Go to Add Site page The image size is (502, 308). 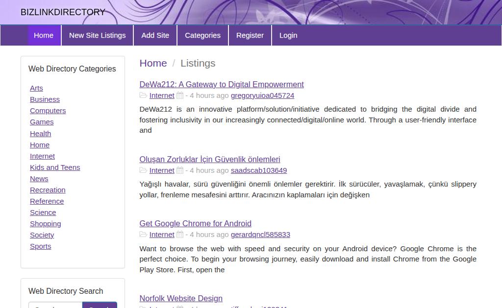(155, 35)
